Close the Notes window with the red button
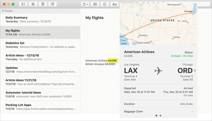Viewport: 212px width, 121px height. coord(4,4)
